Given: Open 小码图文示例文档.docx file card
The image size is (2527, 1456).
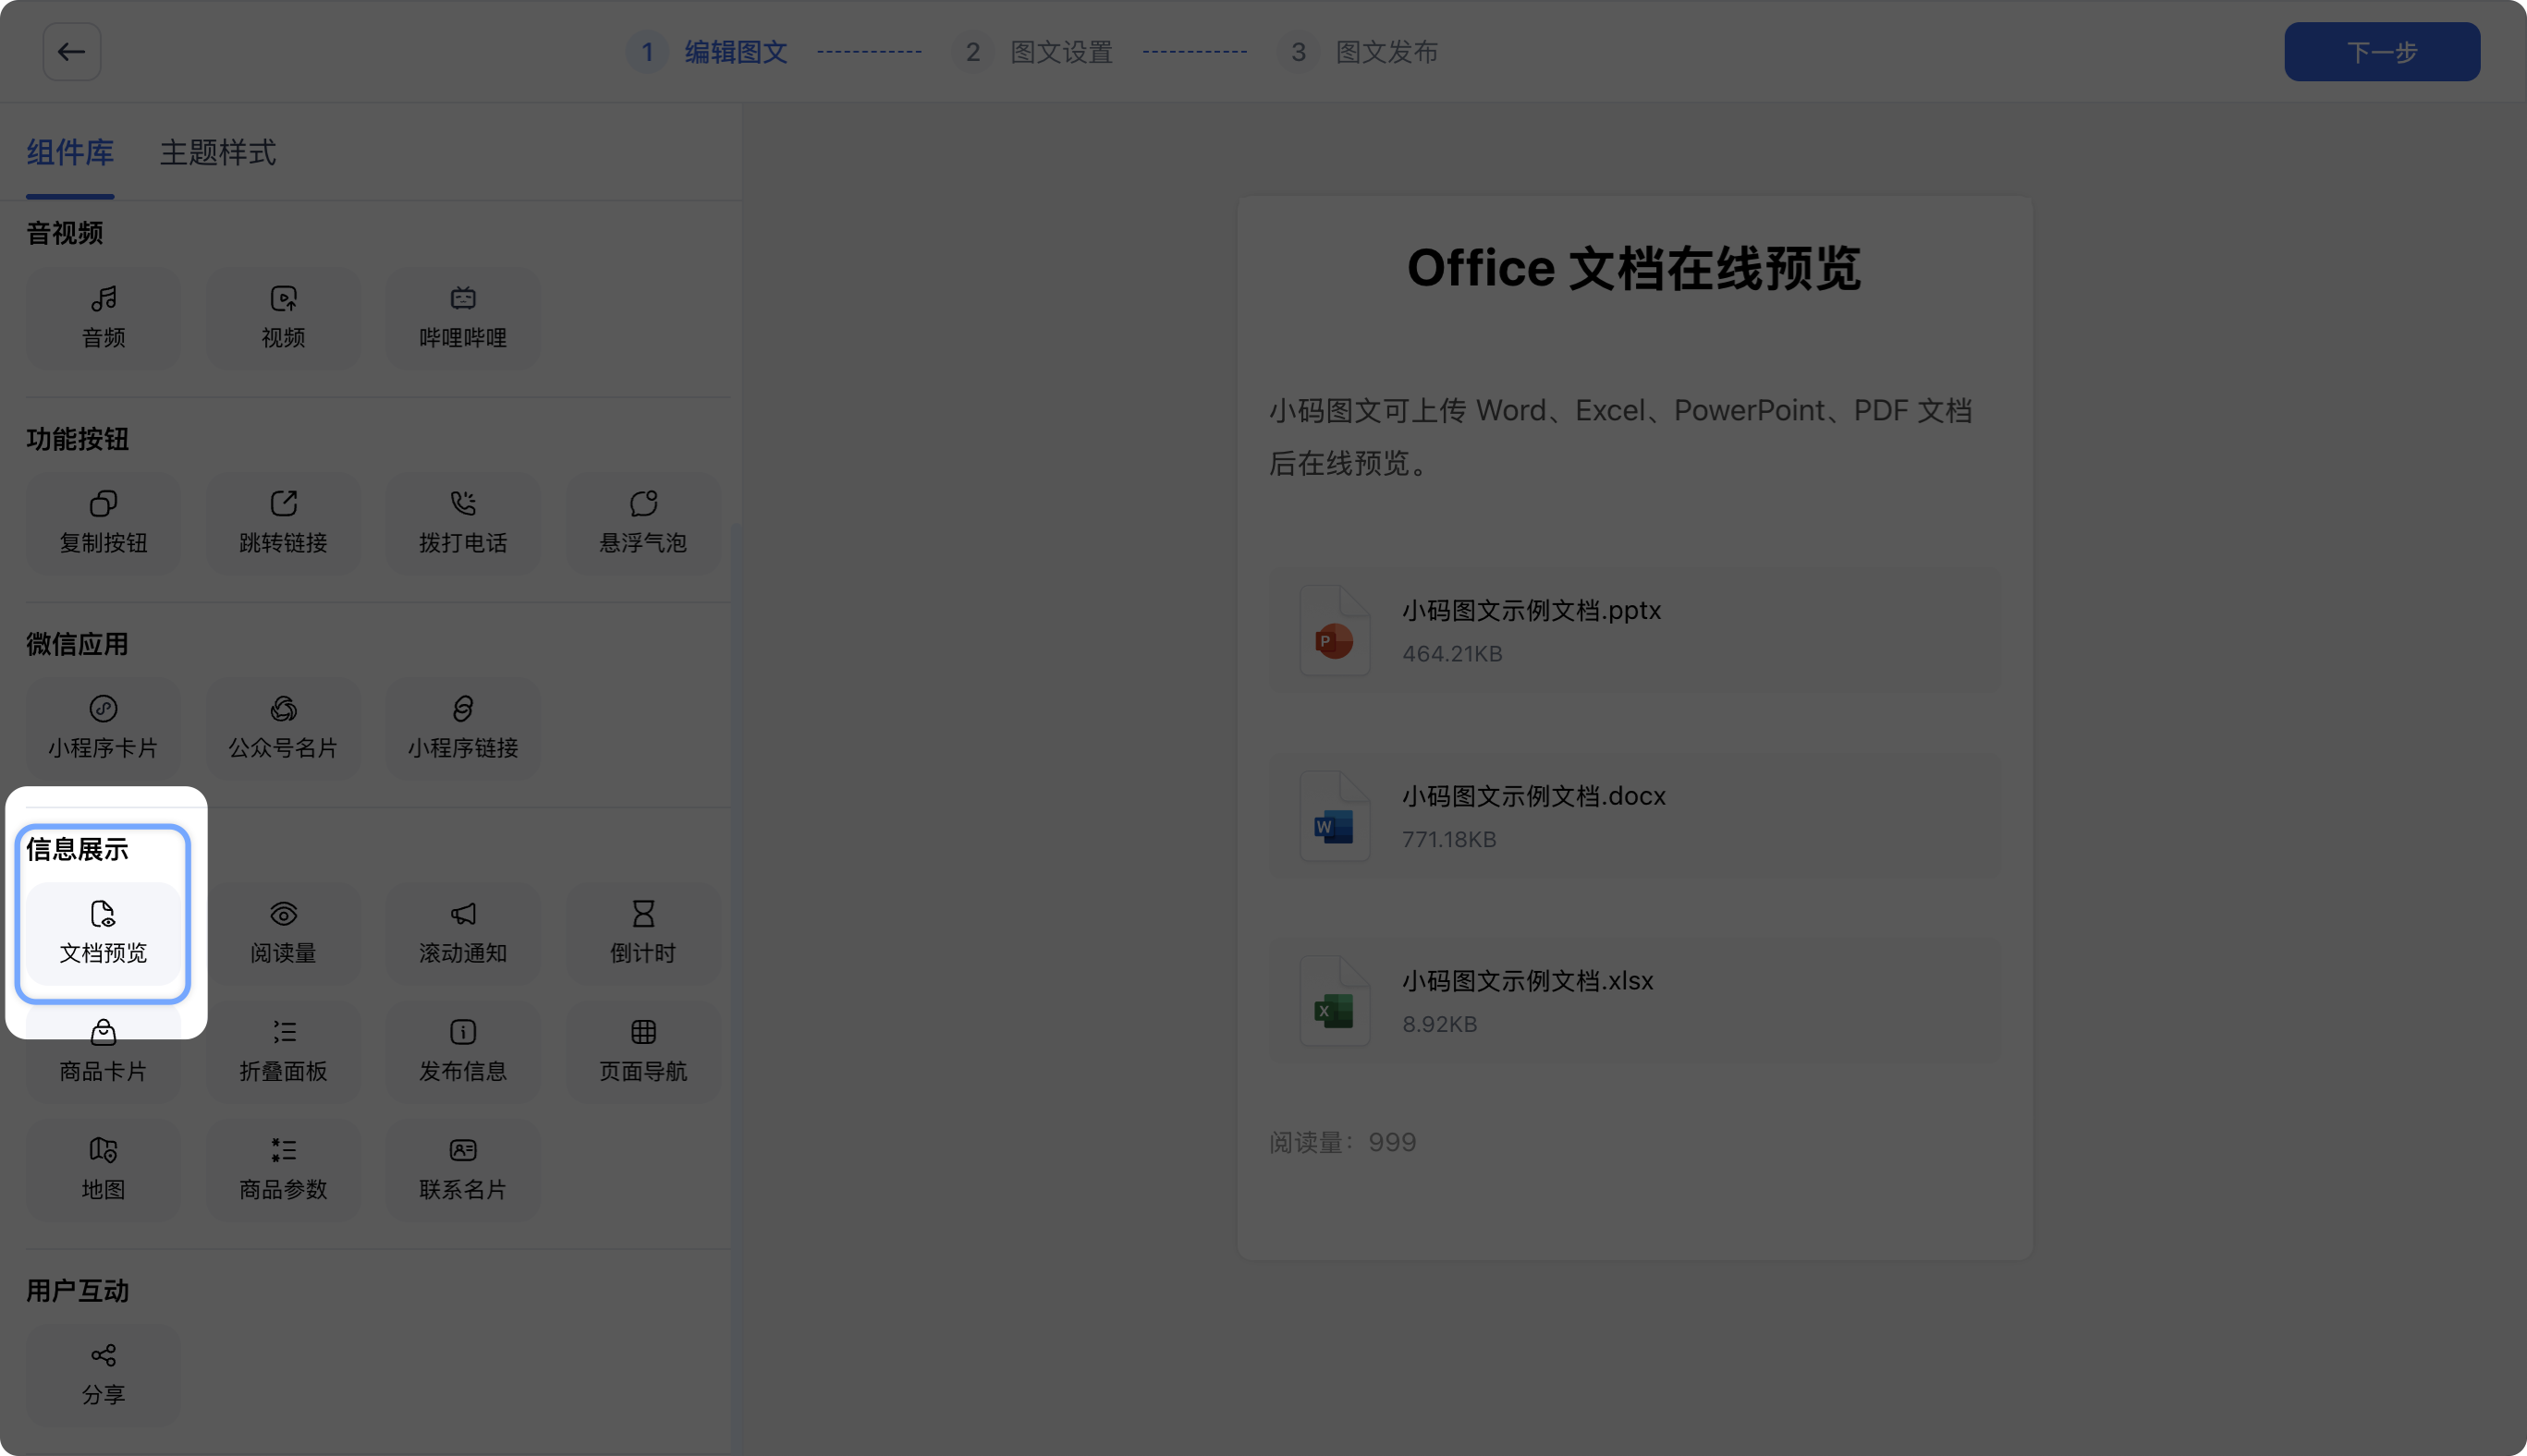Looking at the screenshot, I should [x=1635, y=815].
